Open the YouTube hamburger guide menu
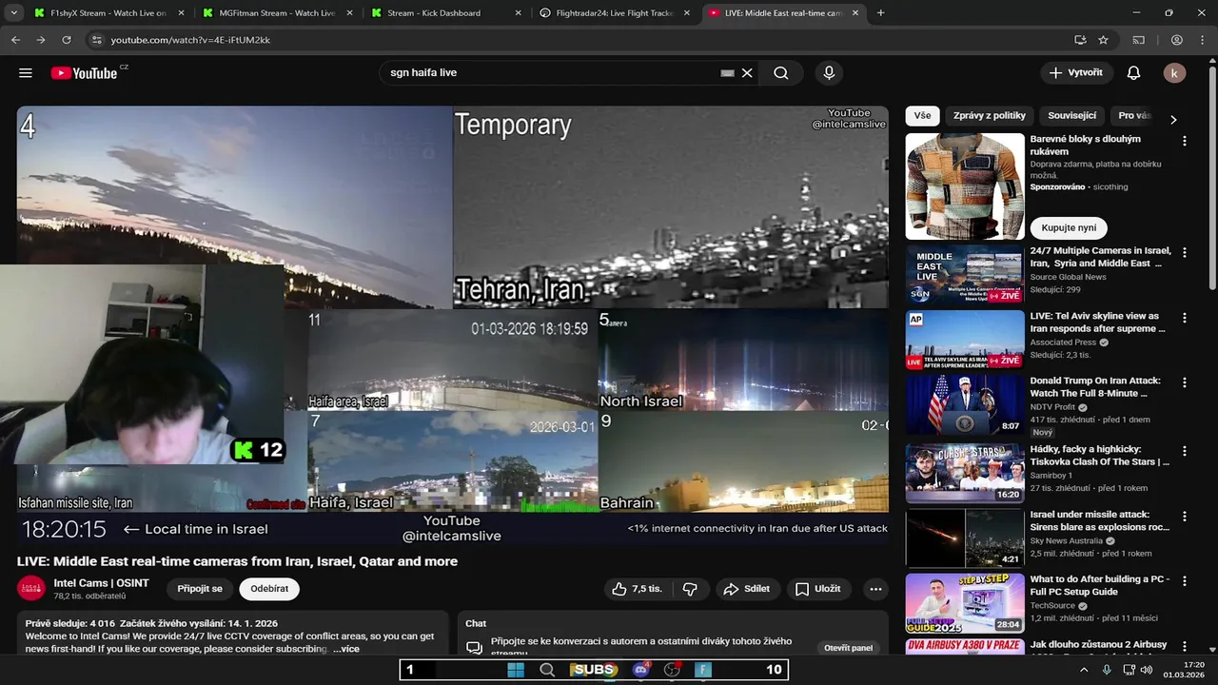The image size is (1218, 685). click(26, 73)
